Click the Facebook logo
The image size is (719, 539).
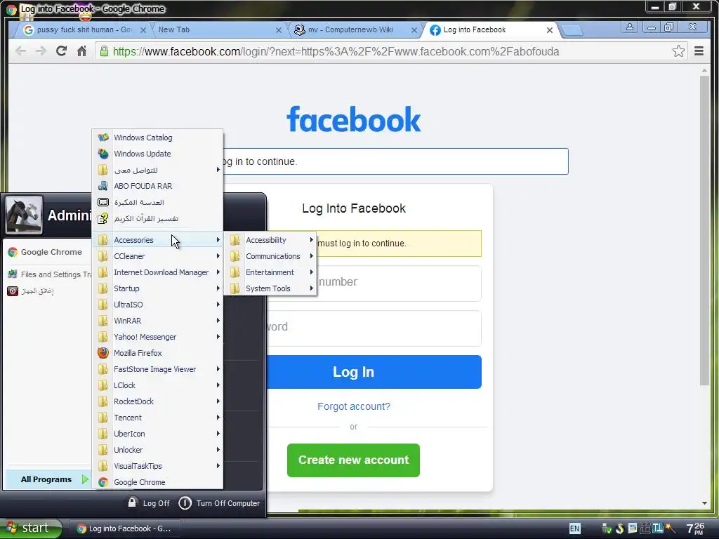(354, 119)
